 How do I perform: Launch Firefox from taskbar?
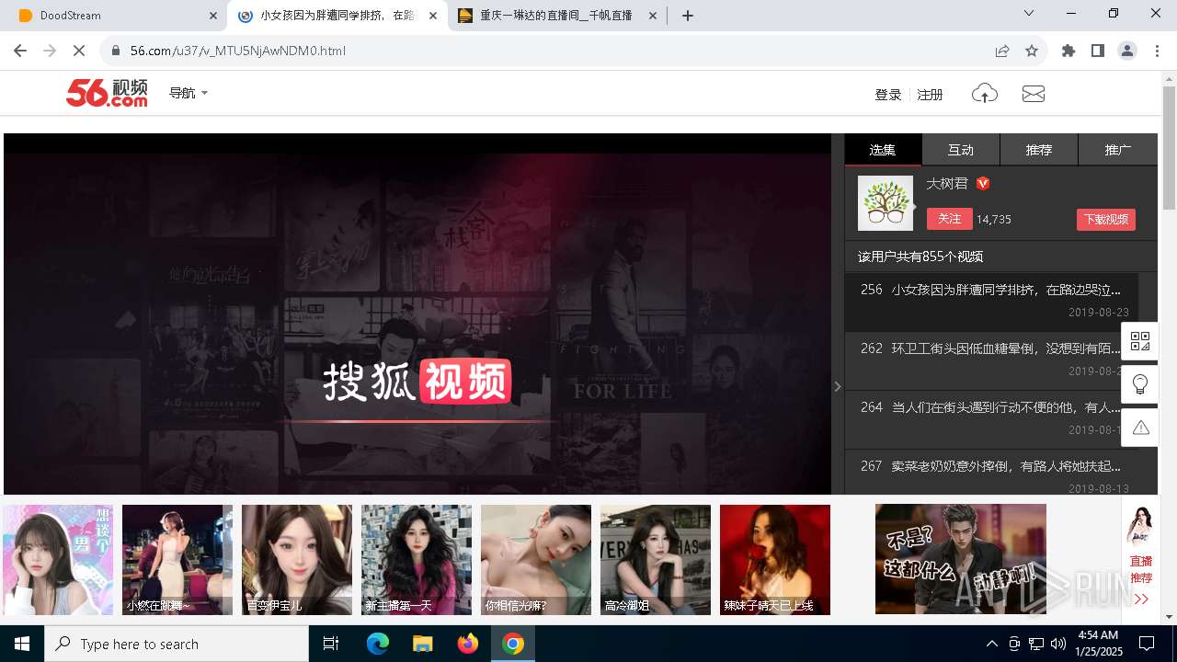click(x=468, y=644)
